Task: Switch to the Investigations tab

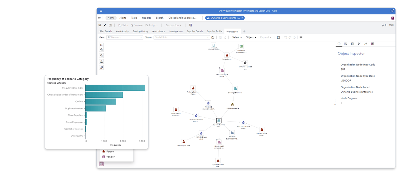Action: click(176, 31)
